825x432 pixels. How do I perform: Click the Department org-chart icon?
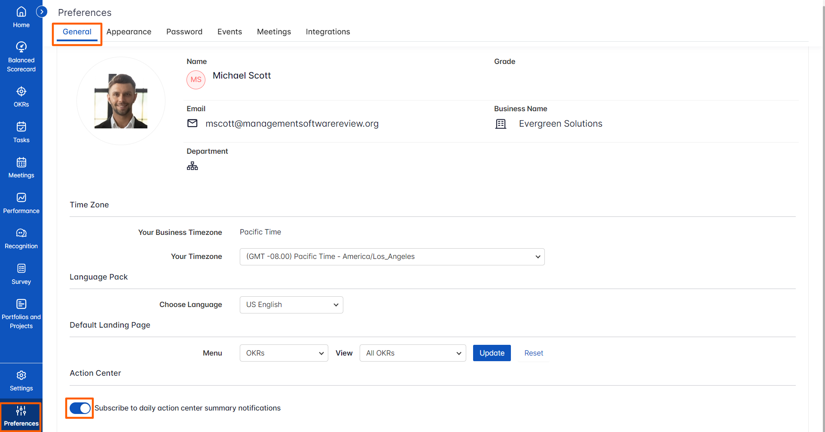[192, 166]
